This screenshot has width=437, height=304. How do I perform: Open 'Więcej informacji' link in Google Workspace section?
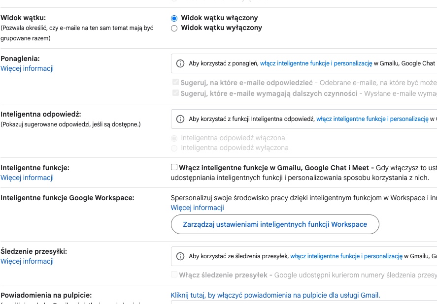(197, 208)
